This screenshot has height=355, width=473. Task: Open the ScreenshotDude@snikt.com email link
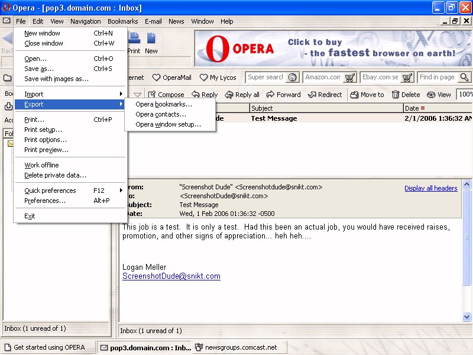[x=171, y=276]
